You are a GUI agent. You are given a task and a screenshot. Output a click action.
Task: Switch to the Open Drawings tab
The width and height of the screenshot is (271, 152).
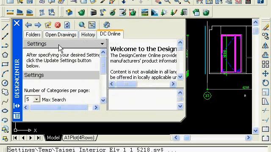[x=61, y=35]
